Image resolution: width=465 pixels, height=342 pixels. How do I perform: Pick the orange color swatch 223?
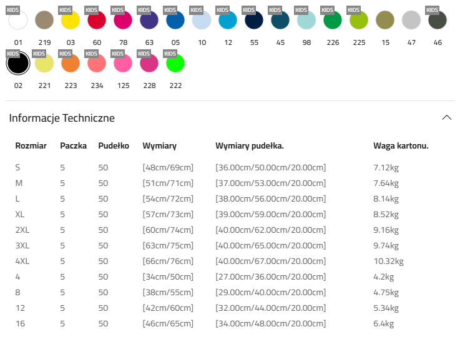coord(71,64)
